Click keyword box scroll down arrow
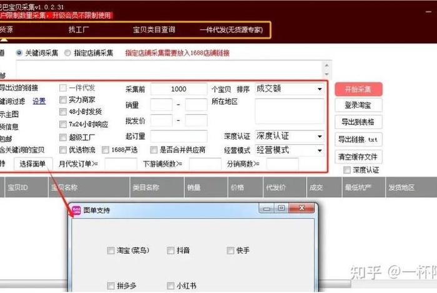437x293 pixels. (327, 74)
